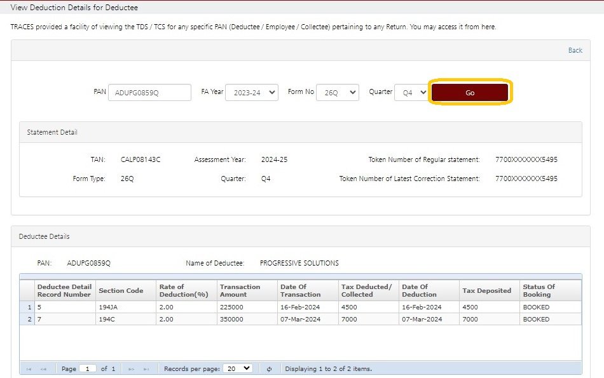Sort by Date Of Transaction column
The height and width of the screenshot is (378, 604).
(x=307, y=290)
